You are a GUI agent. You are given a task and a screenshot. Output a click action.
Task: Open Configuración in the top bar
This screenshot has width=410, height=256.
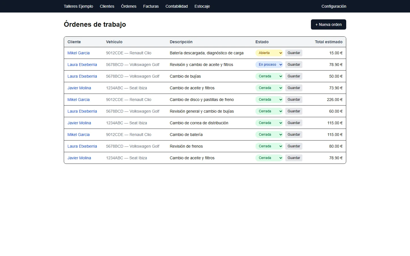[334, 6]
